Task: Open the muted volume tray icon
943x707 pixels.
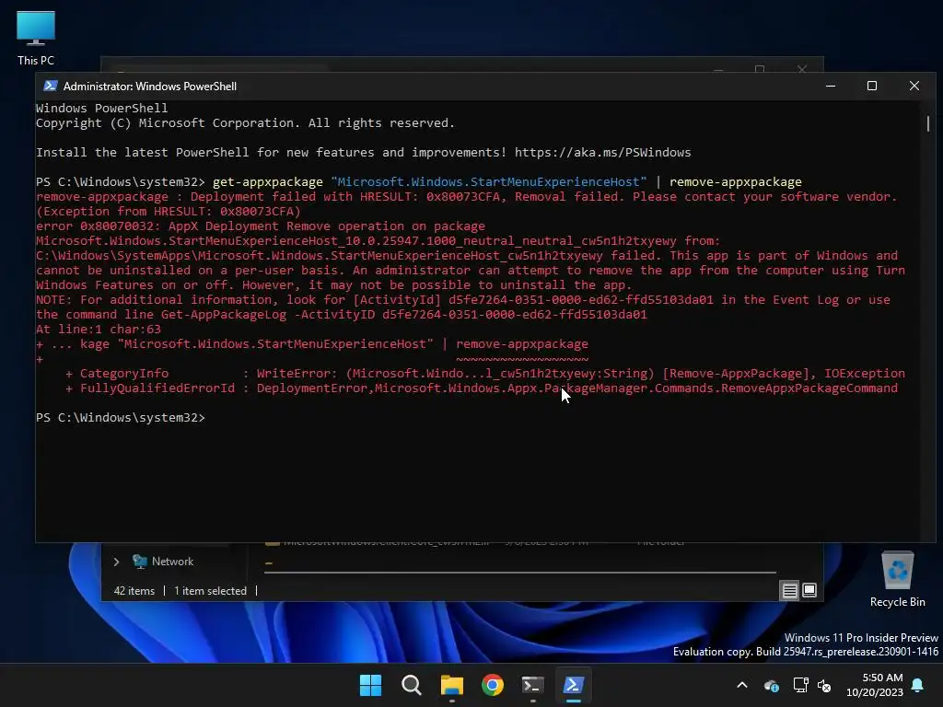Action: [x=824, y=685]
